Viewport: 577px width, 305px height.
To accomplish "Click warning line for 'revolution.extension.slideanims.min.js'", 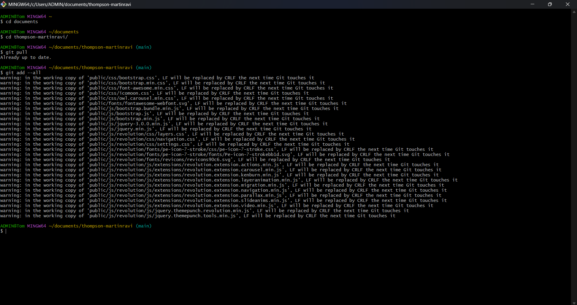I will [x=224, y=200].
